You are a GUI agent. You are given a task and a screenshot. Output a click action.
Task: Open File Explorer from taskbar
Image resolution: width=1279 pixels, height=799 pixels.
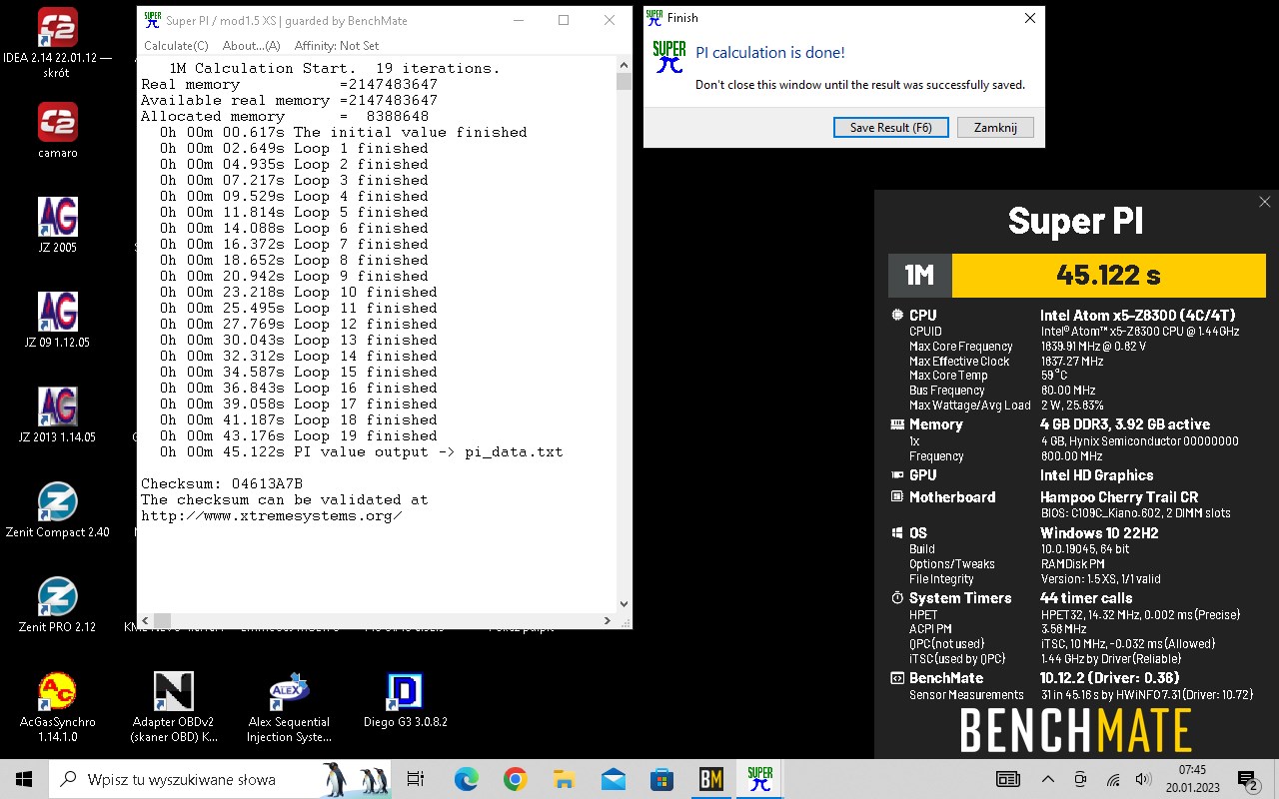[x=564, y=779]
